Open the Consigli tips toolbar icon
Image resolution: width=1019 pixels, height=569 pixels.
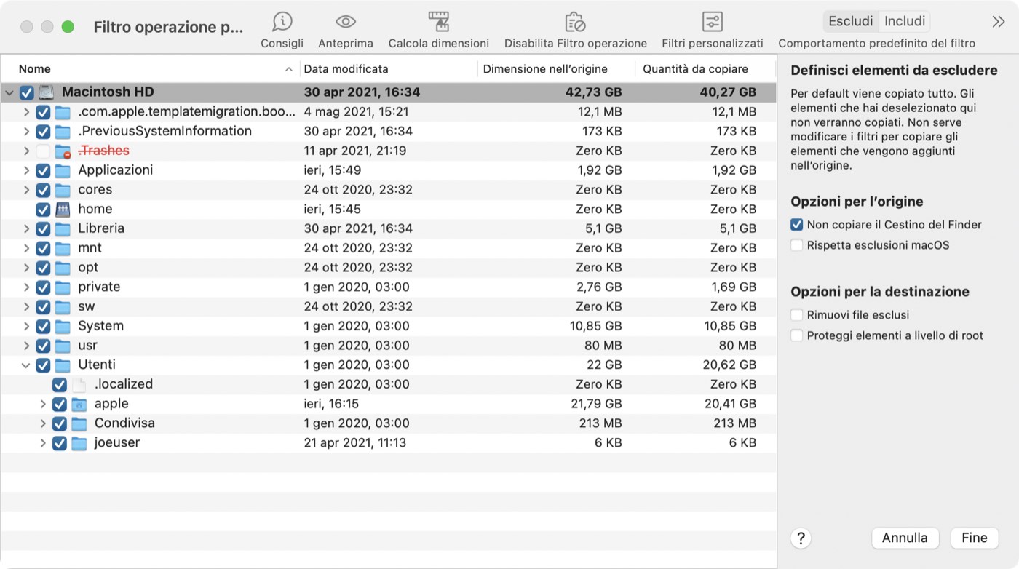click(x=282, y=22)
